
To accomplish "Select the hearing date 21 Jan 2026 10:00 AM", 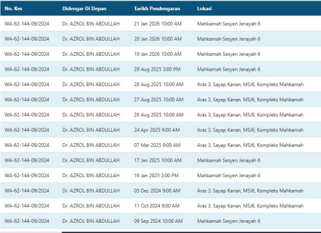I will (158, 24).
